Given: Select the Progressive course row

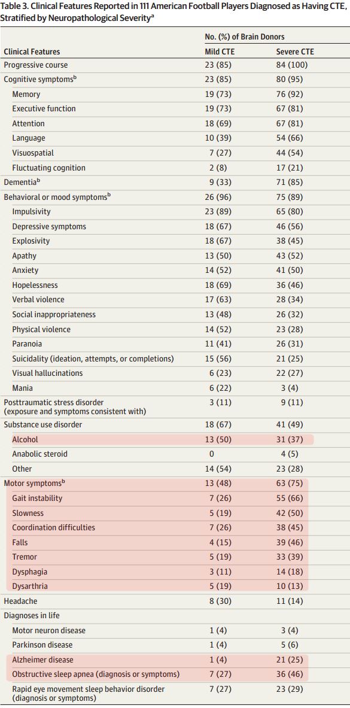Looking at the screenshot, I should tap(175, 65).
